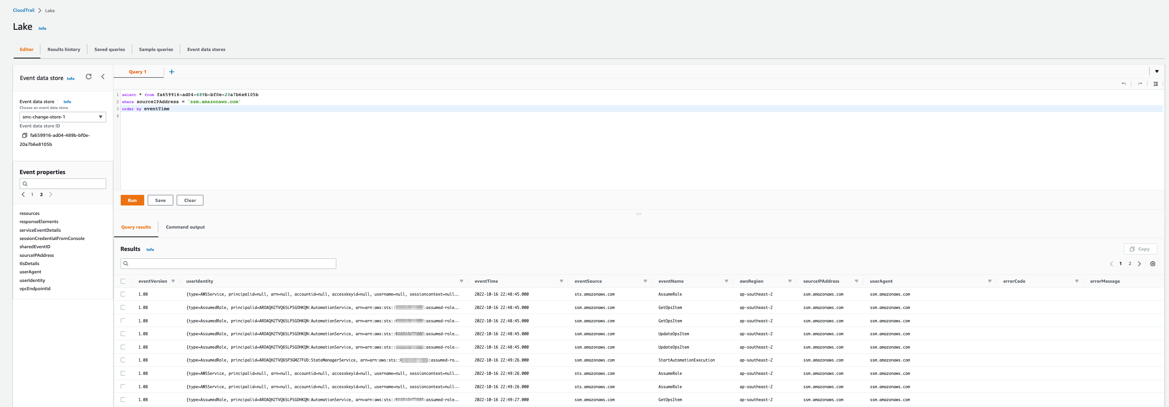Format the SQL query with indent icon
Image resolution: width=1169 pixels, height=407 pixels.
pyautogui.click(x=1155, y=84)
